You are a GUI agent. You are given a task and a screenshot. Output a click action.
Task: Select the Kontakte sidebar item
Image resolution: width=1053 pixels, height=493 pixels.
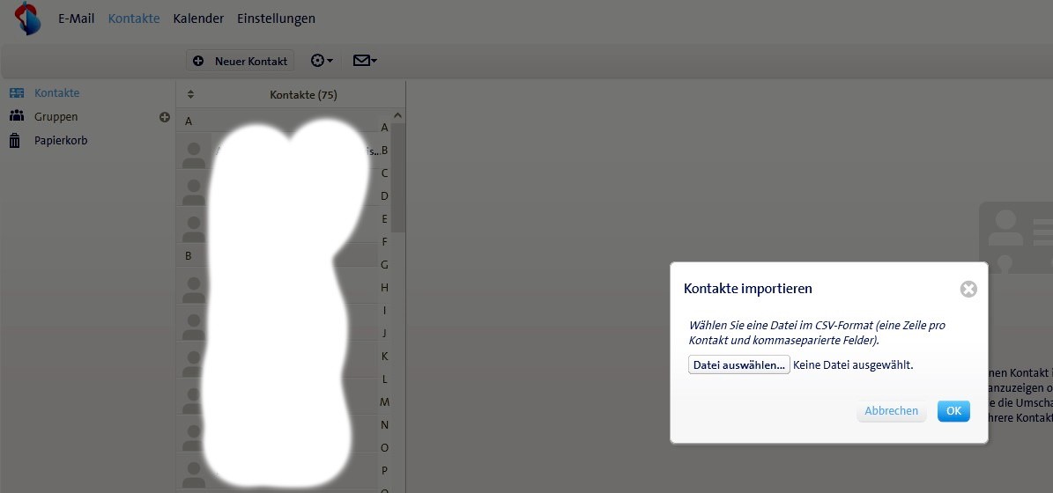(x=56, y=93)
